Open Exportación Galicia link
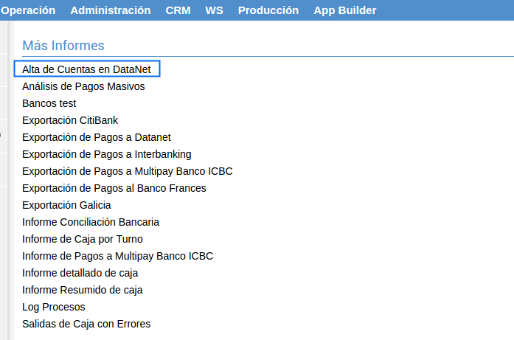Viewport: 514px width, 340px height. pos(66,205)
